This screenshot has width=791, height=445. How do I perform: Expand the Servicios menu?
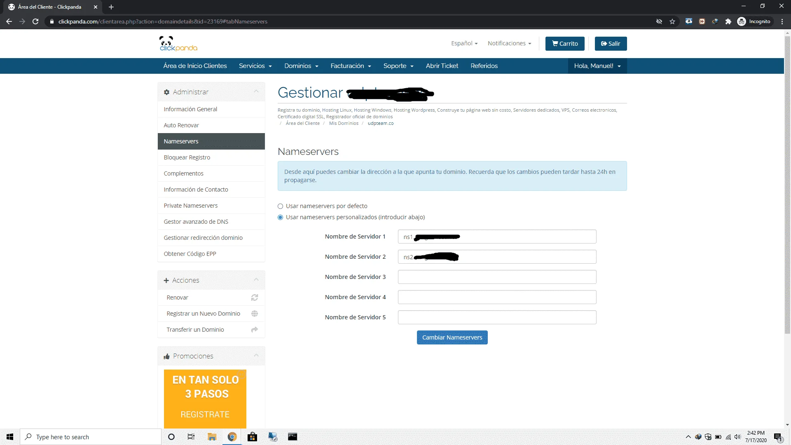(x=255, y=66)
